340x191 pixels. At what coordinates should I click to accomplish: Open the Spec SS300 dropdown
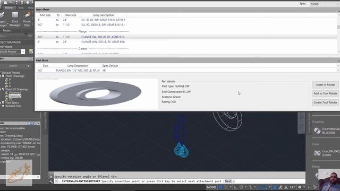[324, 4]
